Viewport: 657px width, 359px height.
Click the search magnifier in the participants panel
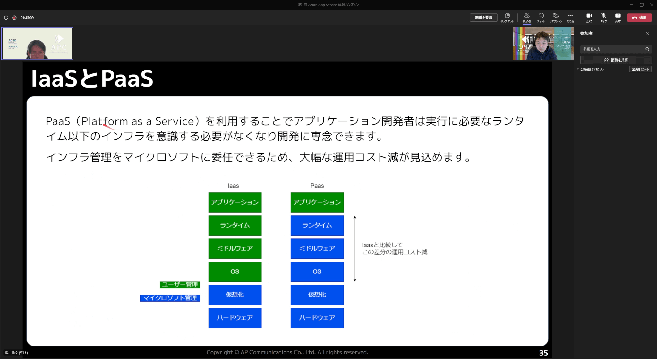pos(647,49)
